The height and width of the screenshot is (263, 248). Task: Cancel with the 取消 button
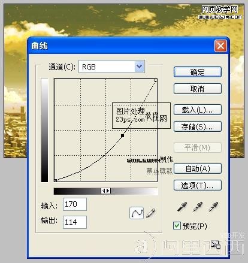click(198, 89)
